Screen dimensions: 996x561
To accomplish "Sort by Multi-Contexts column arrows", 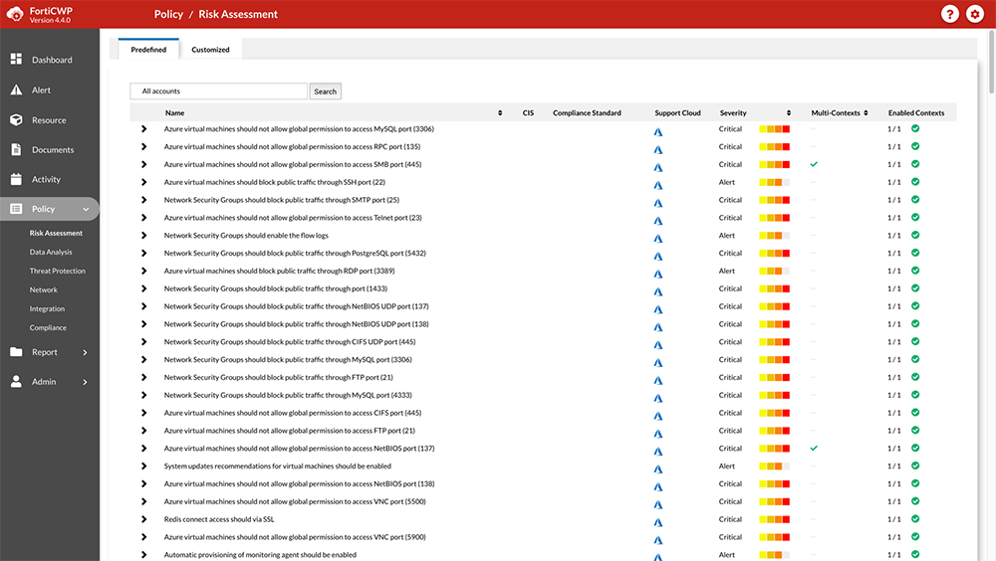I will point(866,113).
